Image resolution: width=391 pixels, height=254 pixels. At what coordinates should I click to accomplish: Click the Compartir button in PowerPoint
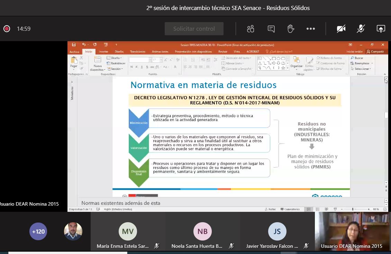375,51
